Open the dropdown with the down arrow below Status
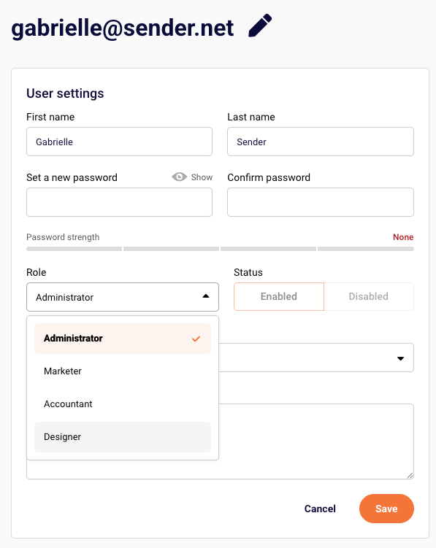The image size is (436, 548). pyautogui.click(x=401, y=358)
